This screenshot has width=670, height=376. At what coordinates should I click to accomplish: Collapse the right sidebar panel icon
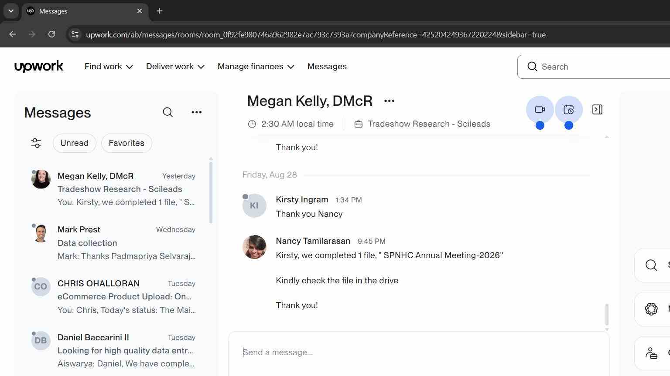597,110
